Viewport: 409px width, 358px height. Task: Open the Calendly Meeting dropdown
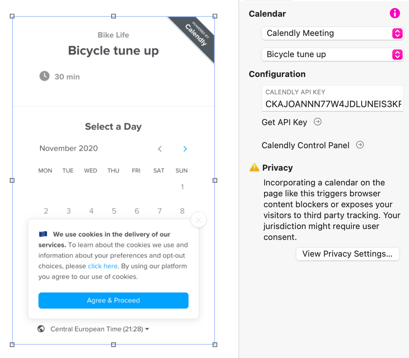point(332,33)
